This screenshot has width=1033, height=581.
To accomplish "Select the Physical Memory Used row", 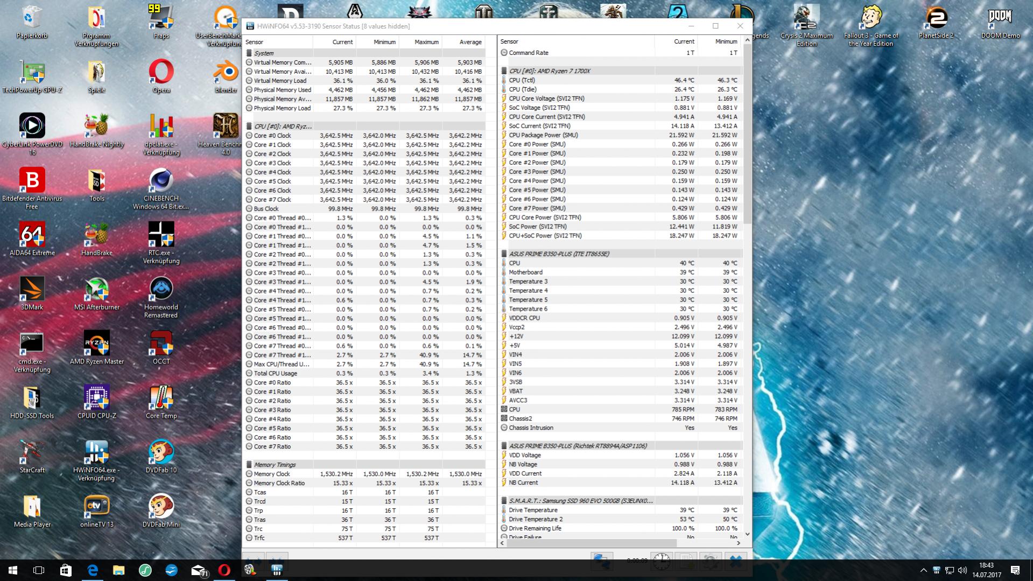I will point(365,90).
